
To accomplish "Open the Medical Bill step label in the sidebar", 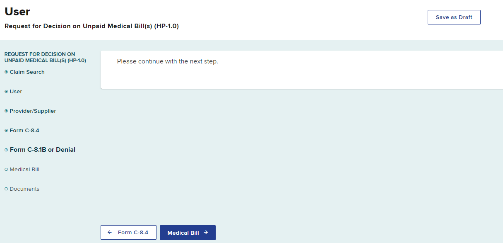I will click(x=25, y=170).
